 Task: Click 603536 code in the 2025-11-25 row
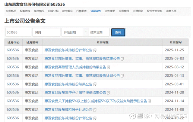click(13, 50)
